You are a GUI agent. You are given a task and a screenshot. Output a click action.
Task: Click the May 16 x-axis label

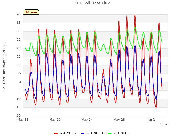tap(23, 120)
